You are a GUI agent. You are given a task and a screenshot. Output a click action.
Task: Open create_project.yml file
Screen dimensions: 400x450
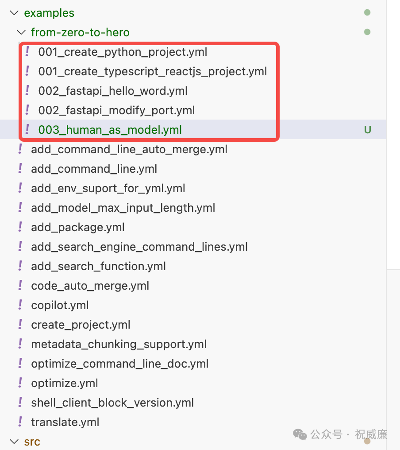(81, 325)
